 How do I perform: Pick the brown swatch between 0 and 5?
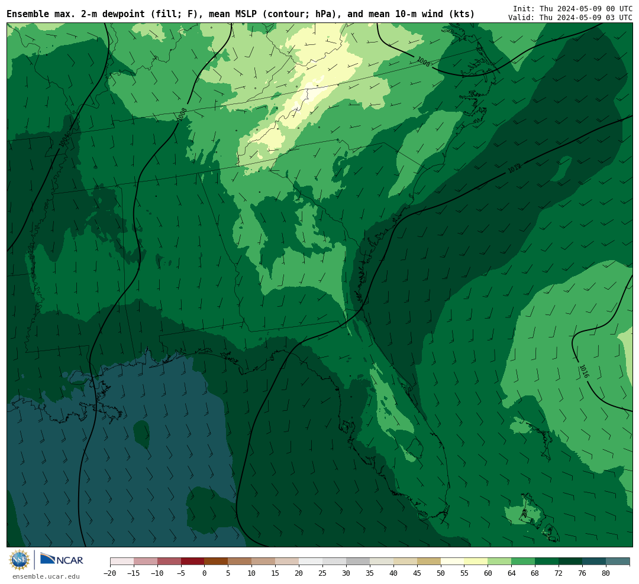coord(217,562)
